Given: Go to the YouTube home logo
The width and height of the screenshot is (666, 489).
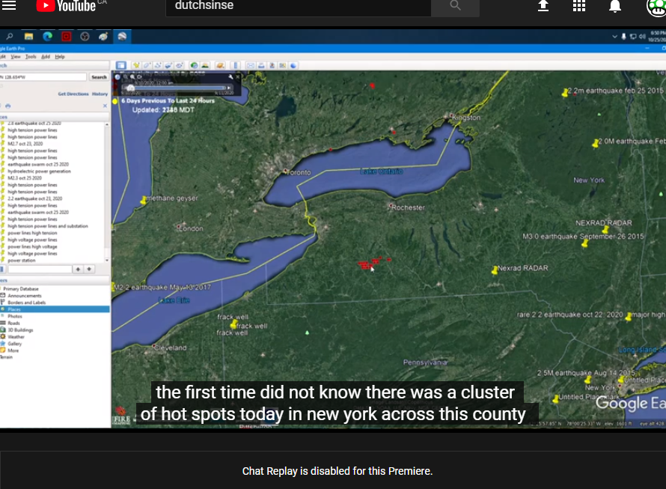Looking at the screenshot, I should point(66,6).
